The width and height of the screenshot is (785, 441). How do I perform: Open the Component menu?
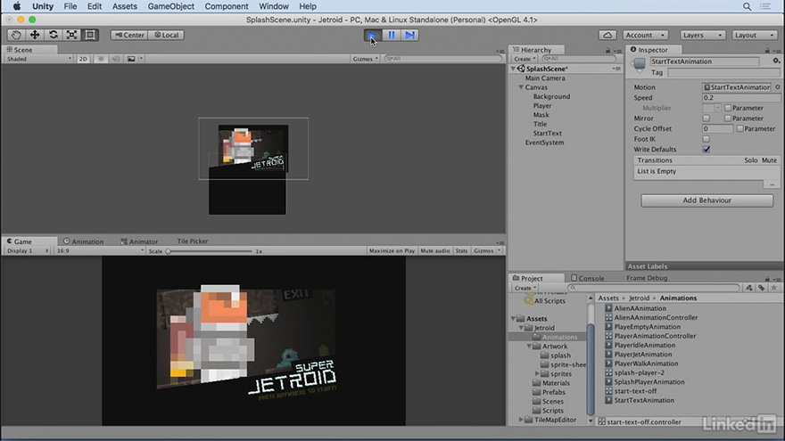click(227, 6)
